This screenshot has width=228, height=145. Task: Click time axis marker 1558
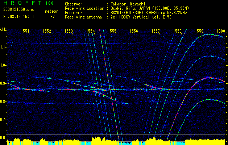(x=177, y=31)
